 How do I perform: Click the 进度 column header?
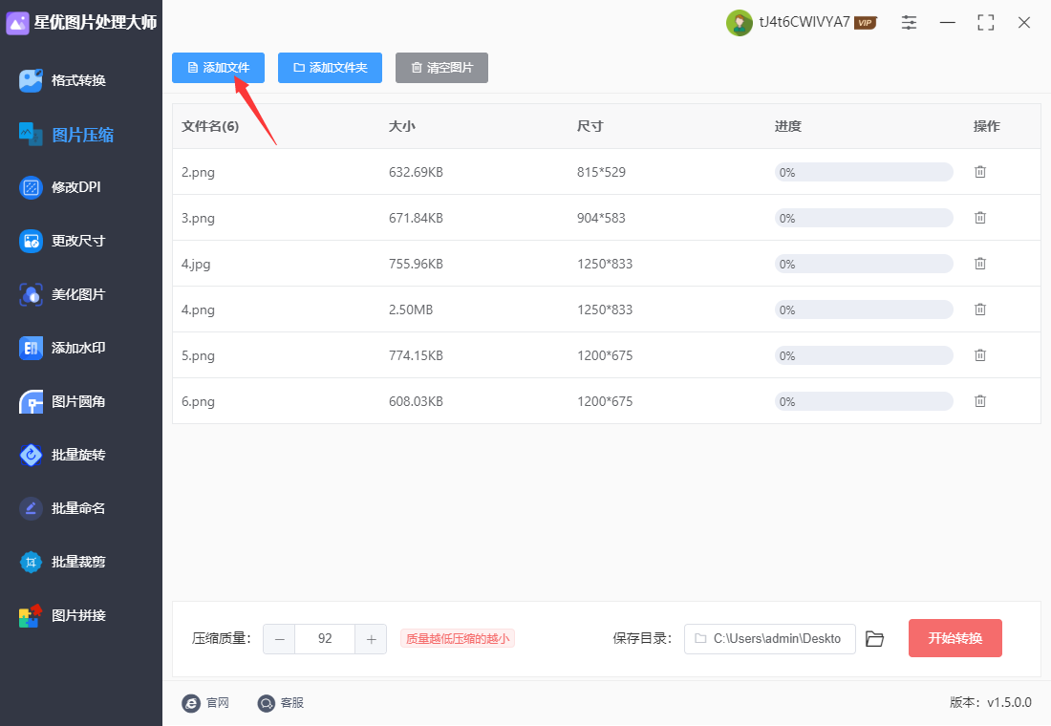coord(788,126)
